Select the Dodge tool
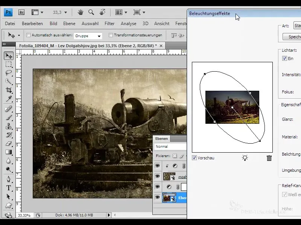 pos(9,169)
